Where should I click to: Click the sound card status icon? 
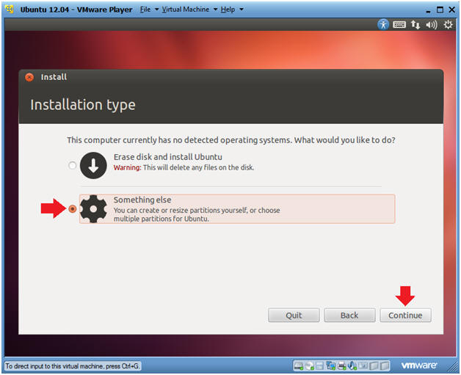point(352,366)
